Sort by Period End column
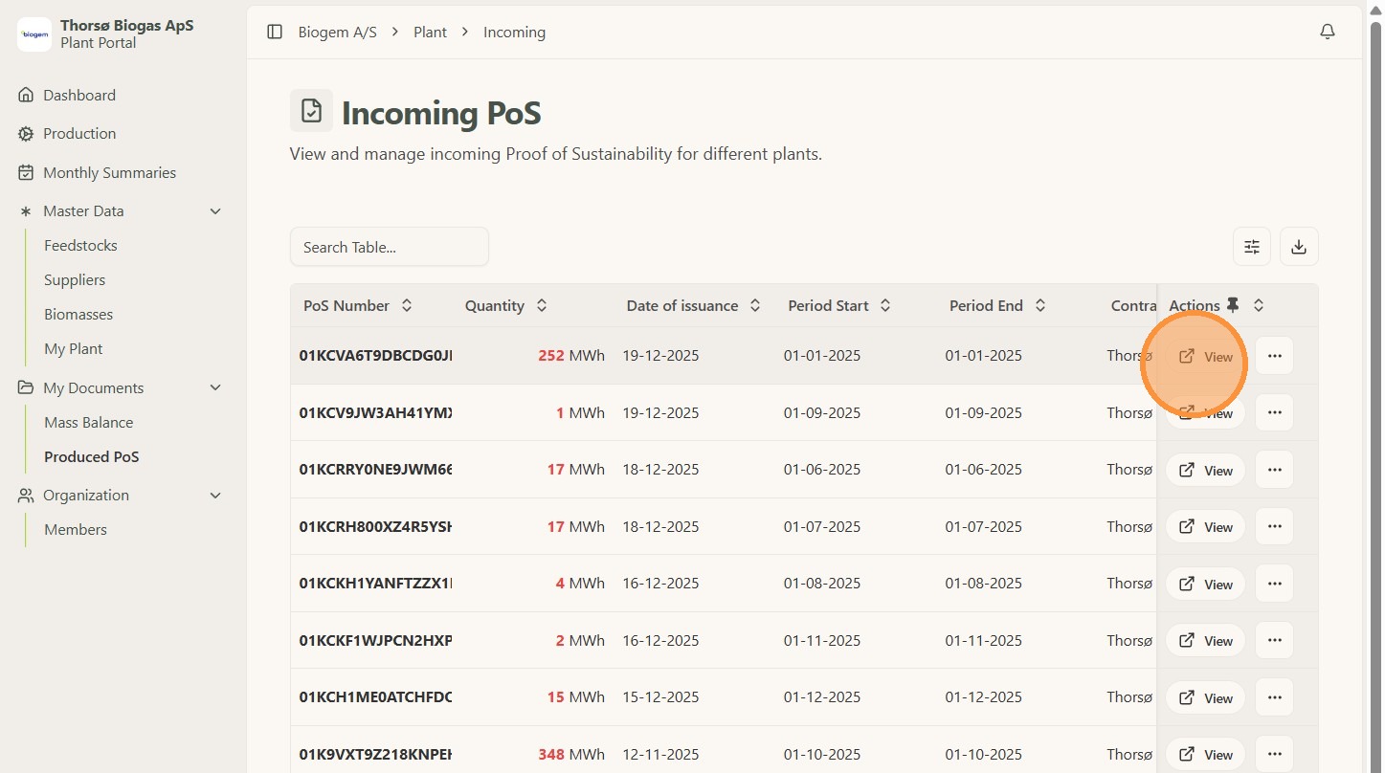Image resolution: width=1385 pixels, height=773 pixels. (1039, 305)
